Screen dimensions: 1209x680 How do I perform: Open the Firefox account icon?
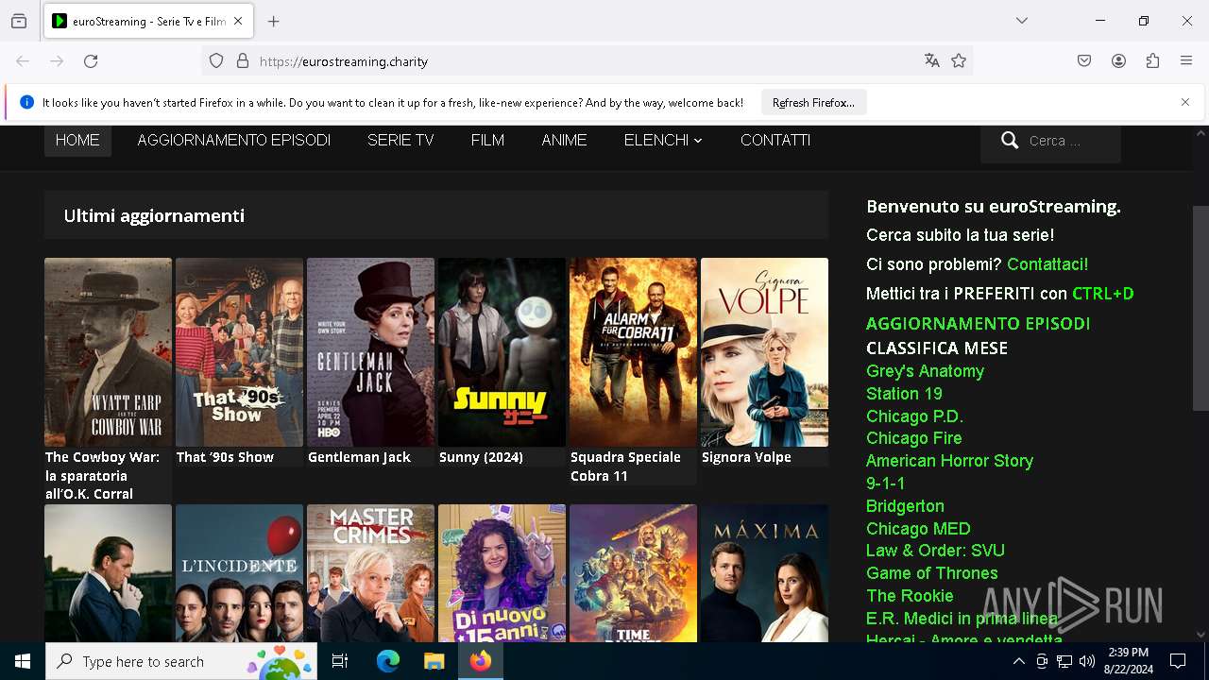(1118, 61)
